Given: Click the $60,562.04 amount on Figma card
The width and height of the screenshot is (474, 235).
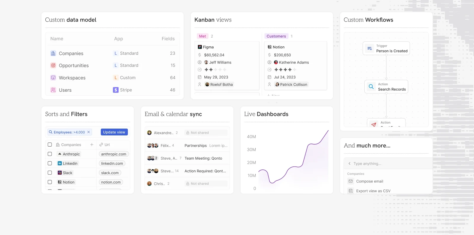Looking at the screenshot, I should coord(214,55).
